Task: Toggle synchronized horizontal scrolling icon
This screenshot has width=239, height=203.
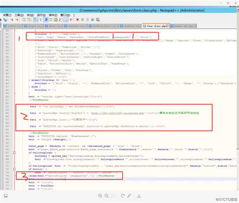Action: click(x=29, y=19)
